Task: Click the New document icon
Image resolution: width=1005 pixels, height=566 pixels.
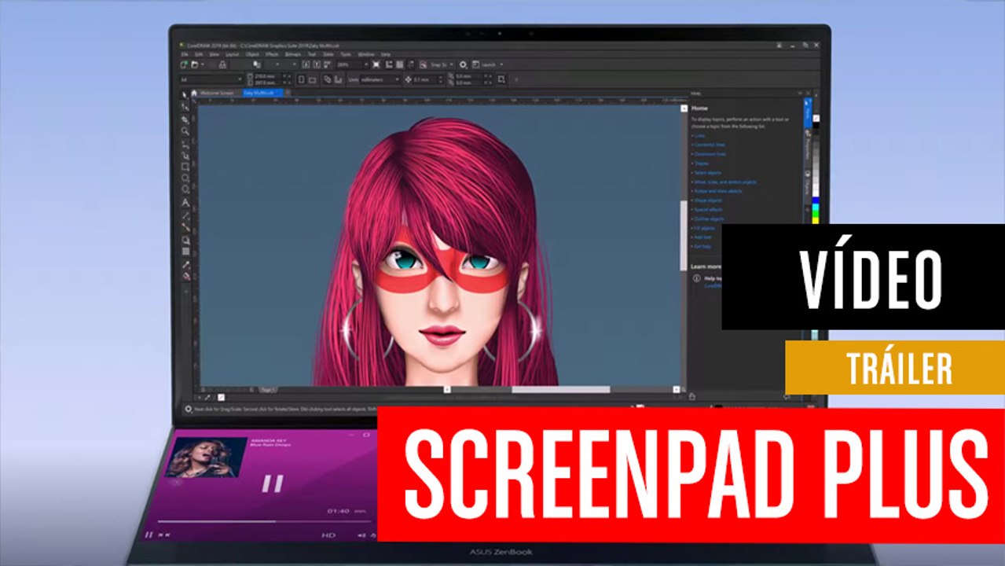Action: [x=184, y=65]
